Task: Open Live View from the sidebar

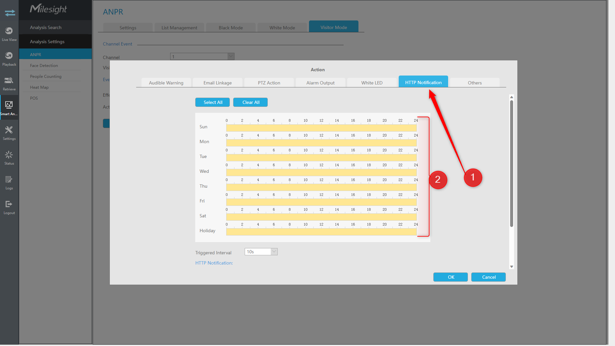Action: (9, 34)
